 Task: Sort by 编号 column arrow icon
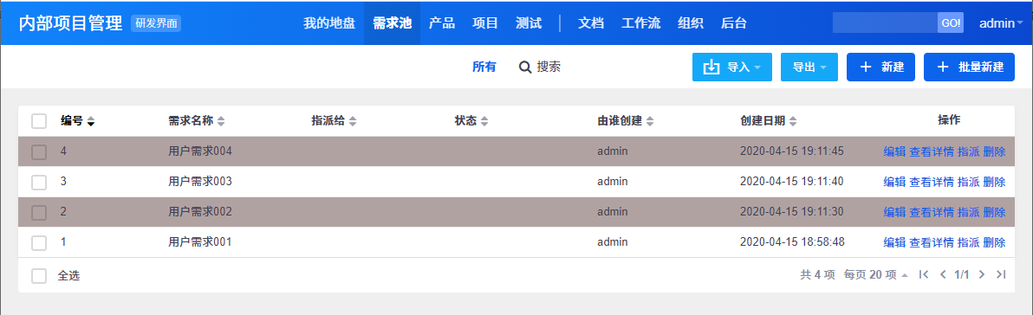pos(91,121)
